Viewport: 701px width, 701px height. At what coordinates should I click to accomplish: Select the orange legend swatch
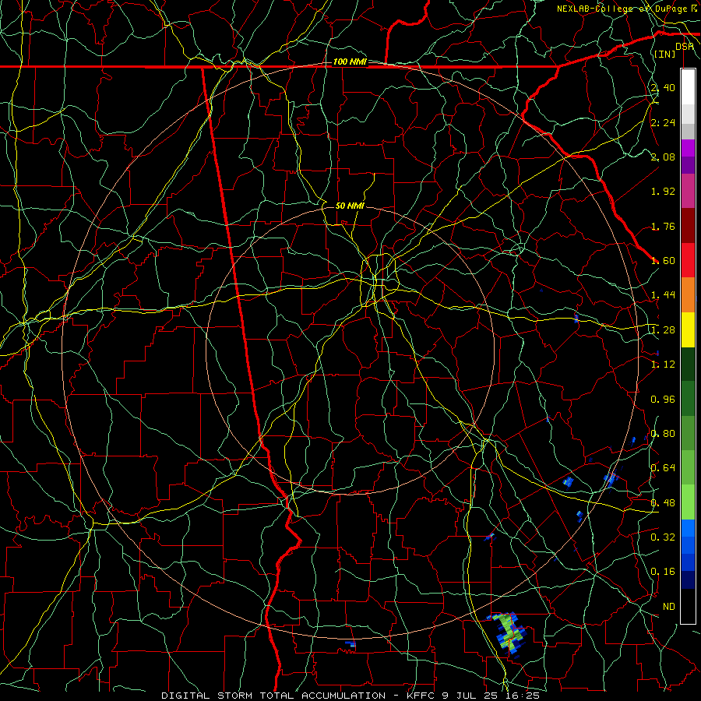688,294
